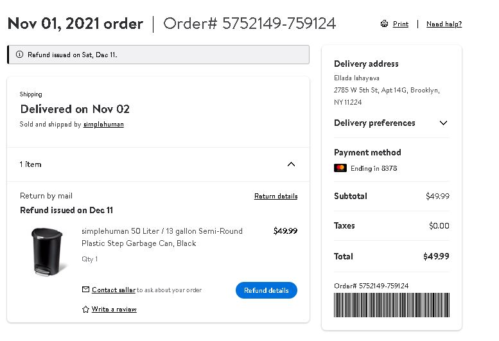Open the Contact seller link

(114, 290)
